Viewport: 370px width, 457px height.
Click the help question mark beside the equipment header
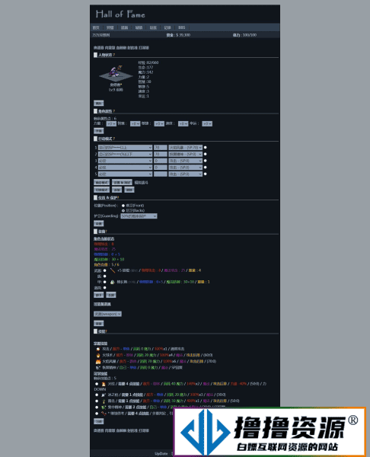coord(107,232)
